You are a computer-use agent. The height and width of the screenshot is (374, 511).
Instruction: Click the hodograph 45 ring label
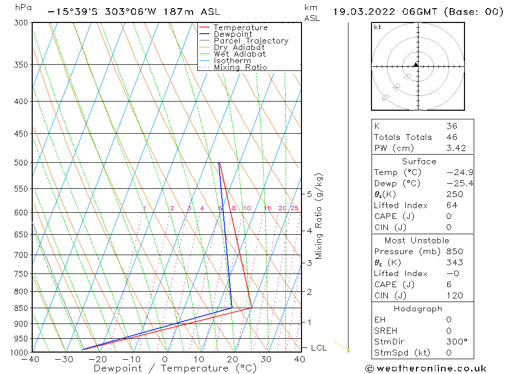point(385,97)
